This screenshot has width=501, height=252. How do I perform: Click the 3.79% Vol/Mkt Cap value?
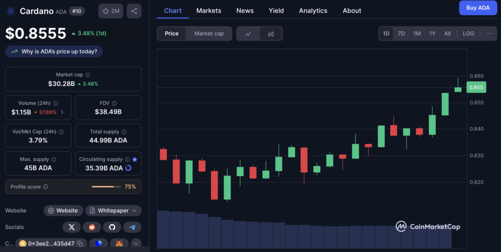[38, 140]
